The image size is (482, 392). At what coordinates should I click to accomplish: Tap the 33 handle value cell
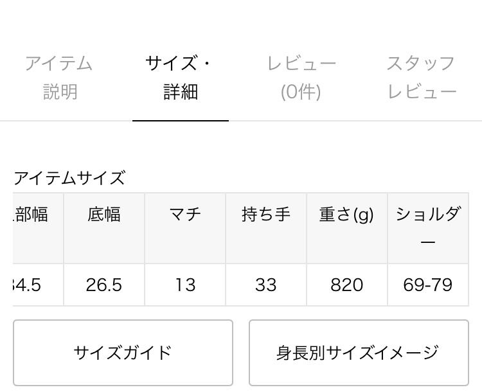click(x=266, y=284)
